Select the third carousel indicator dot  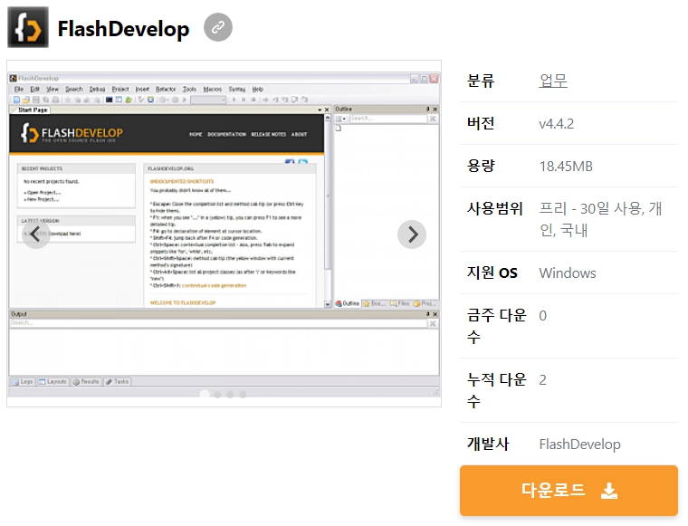(230, 395)
